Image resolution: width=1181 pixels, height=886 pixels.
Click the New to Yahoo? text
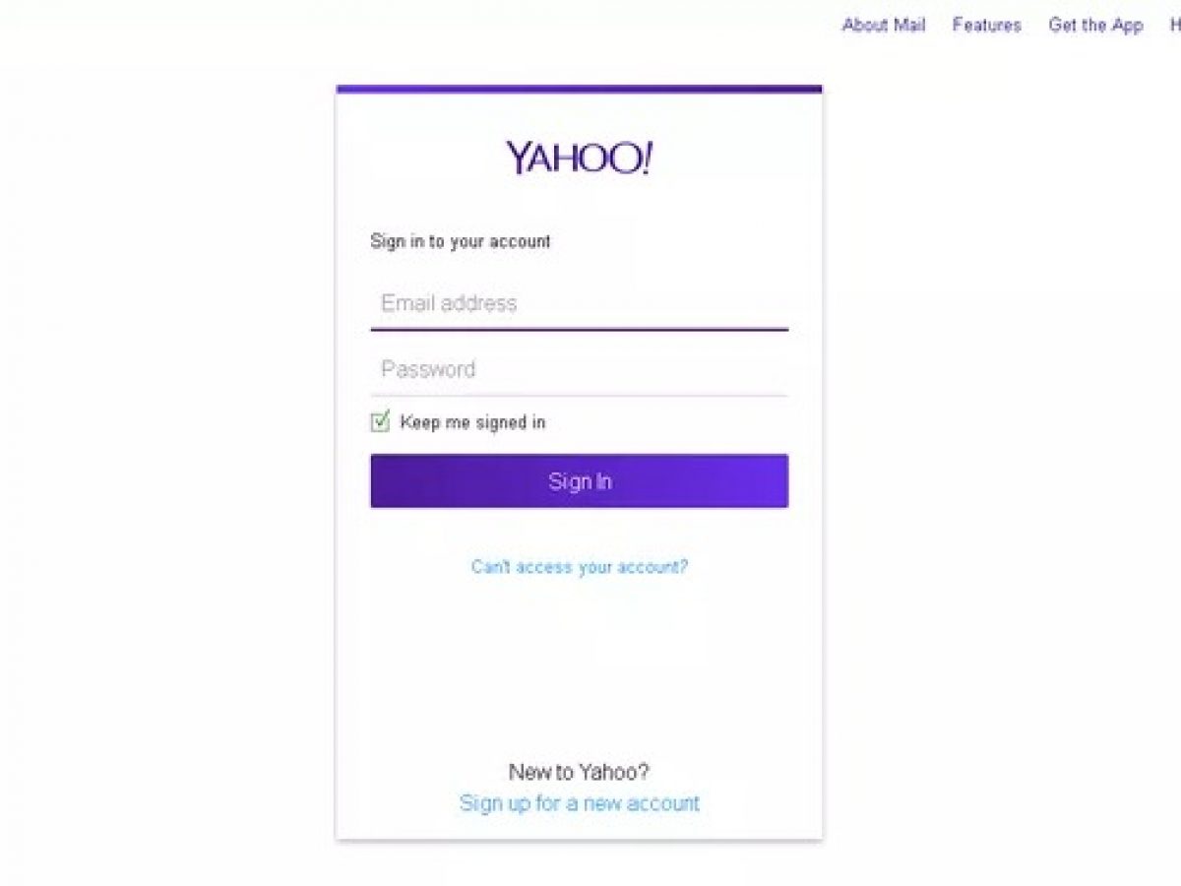pyautogui.click(x=579, y=772)
